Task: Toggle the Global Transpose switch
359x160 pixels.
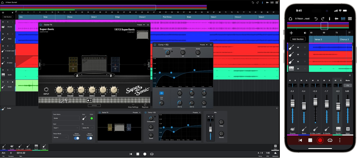Action: click(x=90, y=138)
